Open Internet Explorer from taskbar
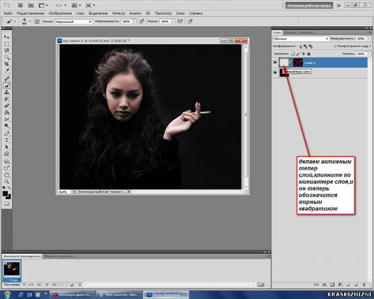The height and width of the screenshot is (299, 374). 21,295
